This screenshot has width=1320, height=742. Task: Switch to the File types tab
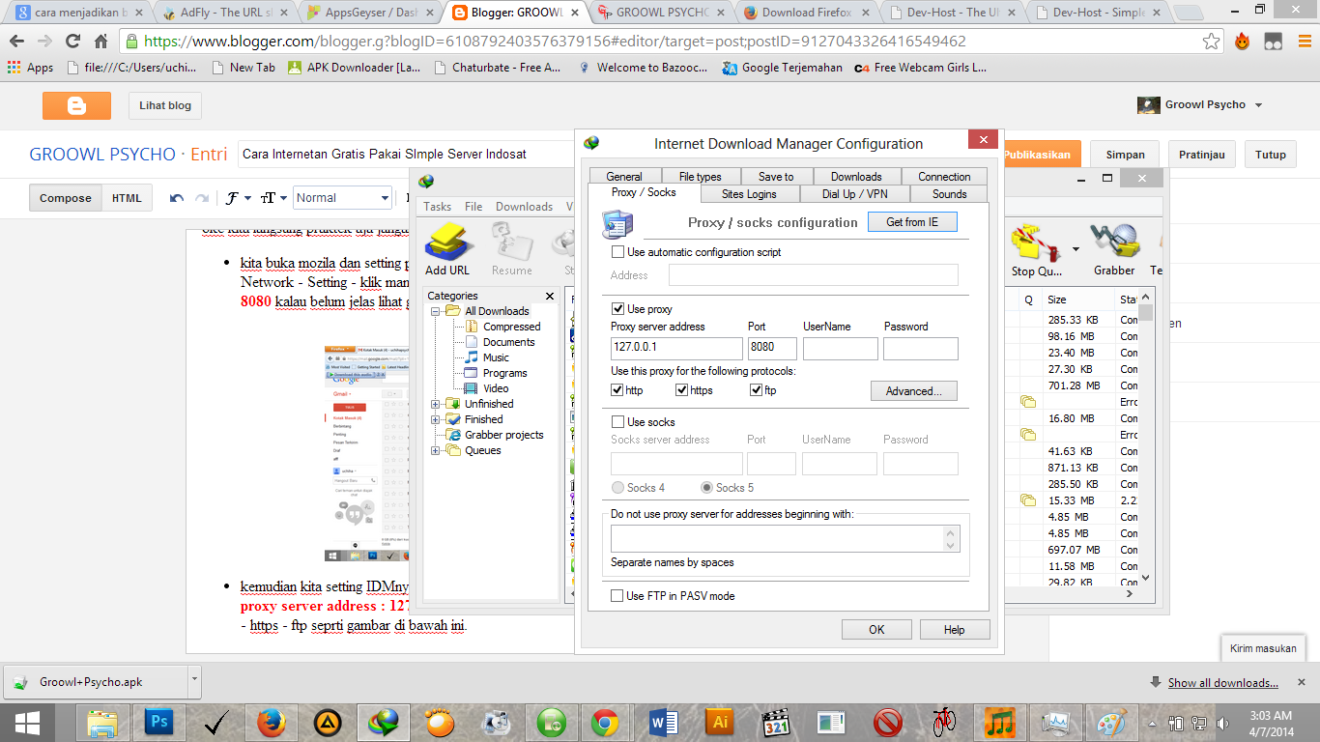point(701,177)
